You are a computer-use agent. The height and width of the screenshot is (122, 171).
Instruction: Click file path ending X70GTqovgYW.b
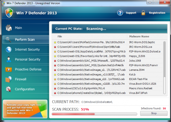(91, 51)
